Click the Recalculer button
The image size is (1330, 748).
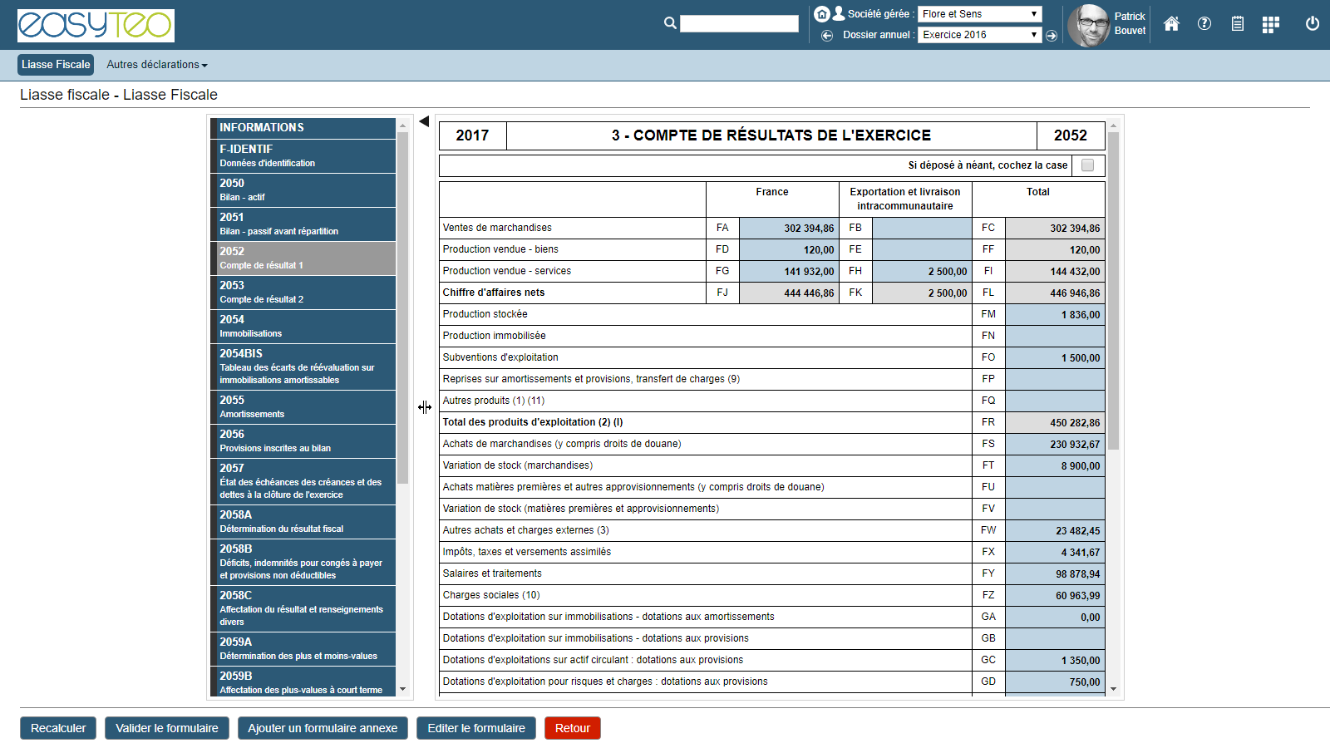coord(58,728)
